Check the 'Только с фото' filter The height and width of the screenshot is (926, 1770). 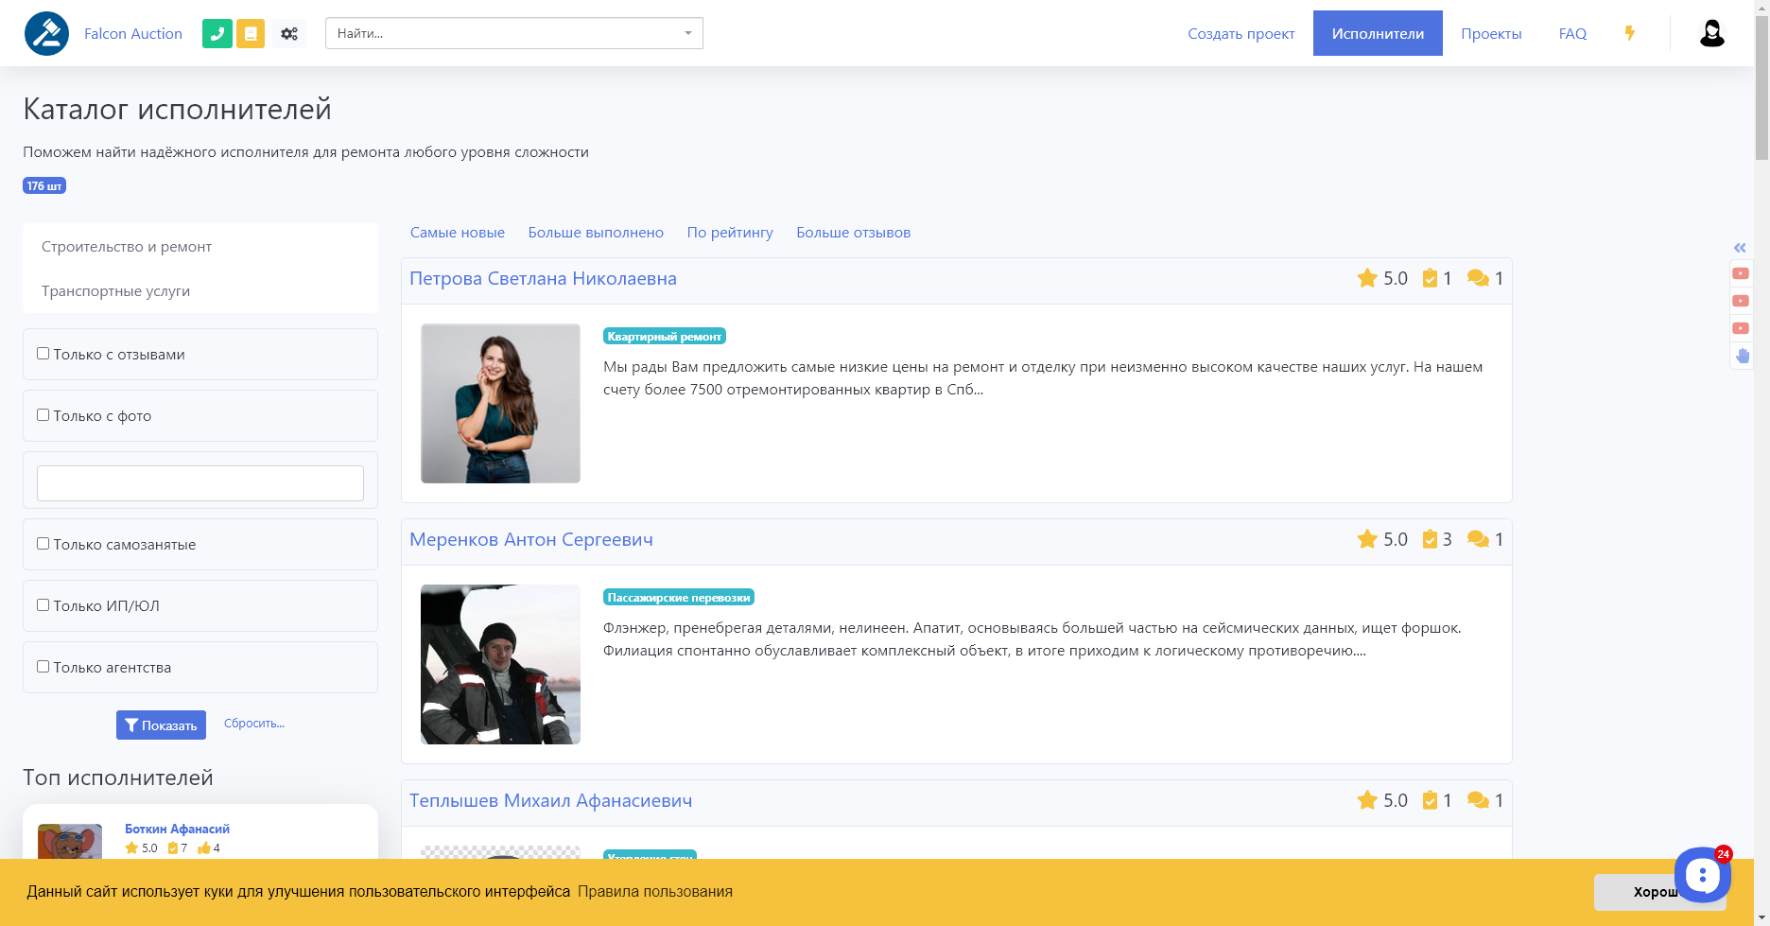click(43, 415)
